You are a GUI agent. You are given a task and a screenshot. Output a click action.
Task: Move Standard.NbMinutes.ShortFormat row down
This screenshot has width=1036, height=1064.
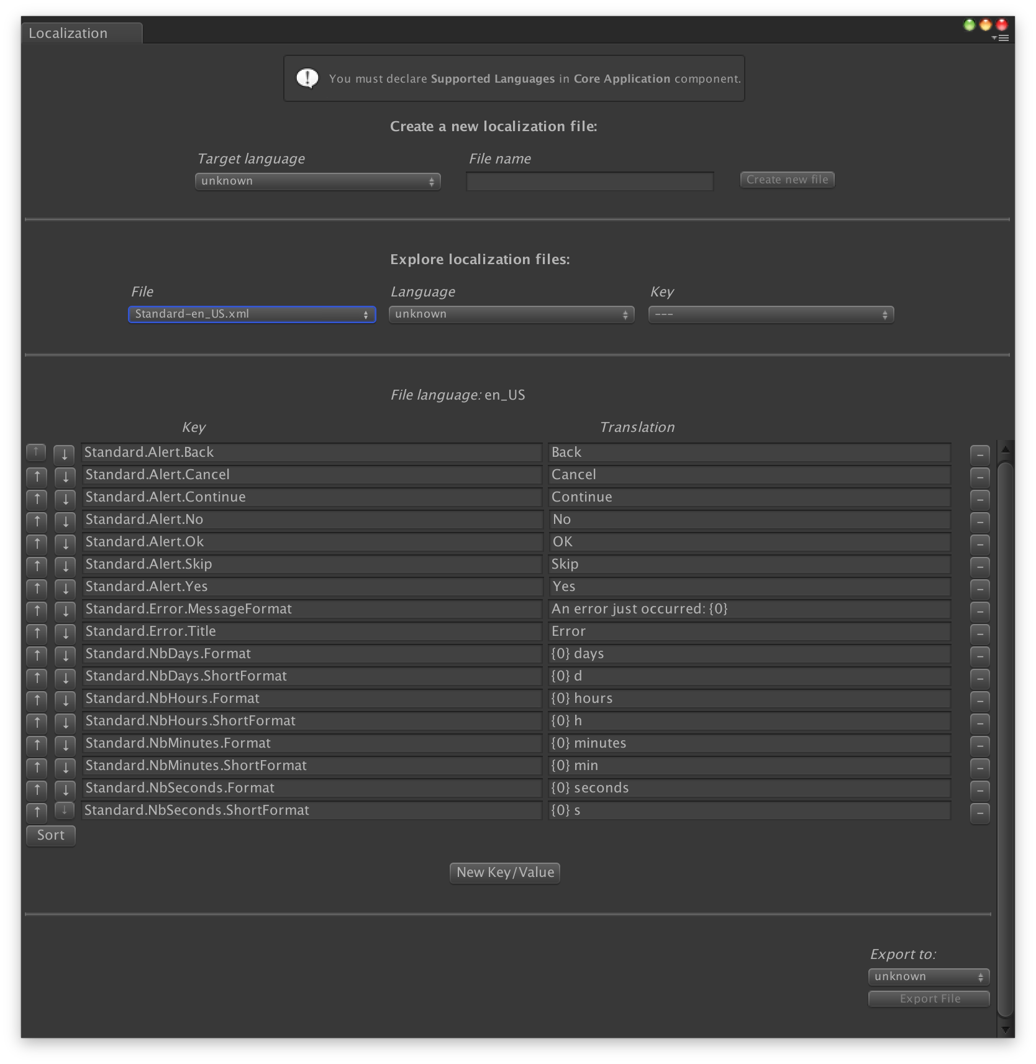click(65, 767)
